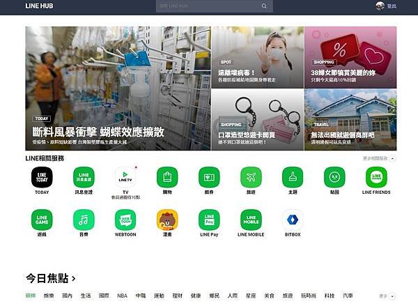Open the WEBTOON icon
This screenshot has height=306, width=418.
[125, 220]
